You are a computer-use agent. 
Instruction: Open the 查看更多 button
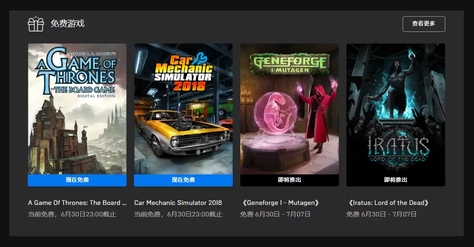pyautogui.click(x=423, y=24)
